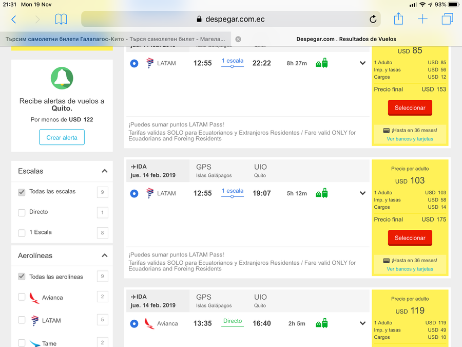Tap baggage icons on the 8h 27m flight
Screen dimensions: 462x347
322,63
